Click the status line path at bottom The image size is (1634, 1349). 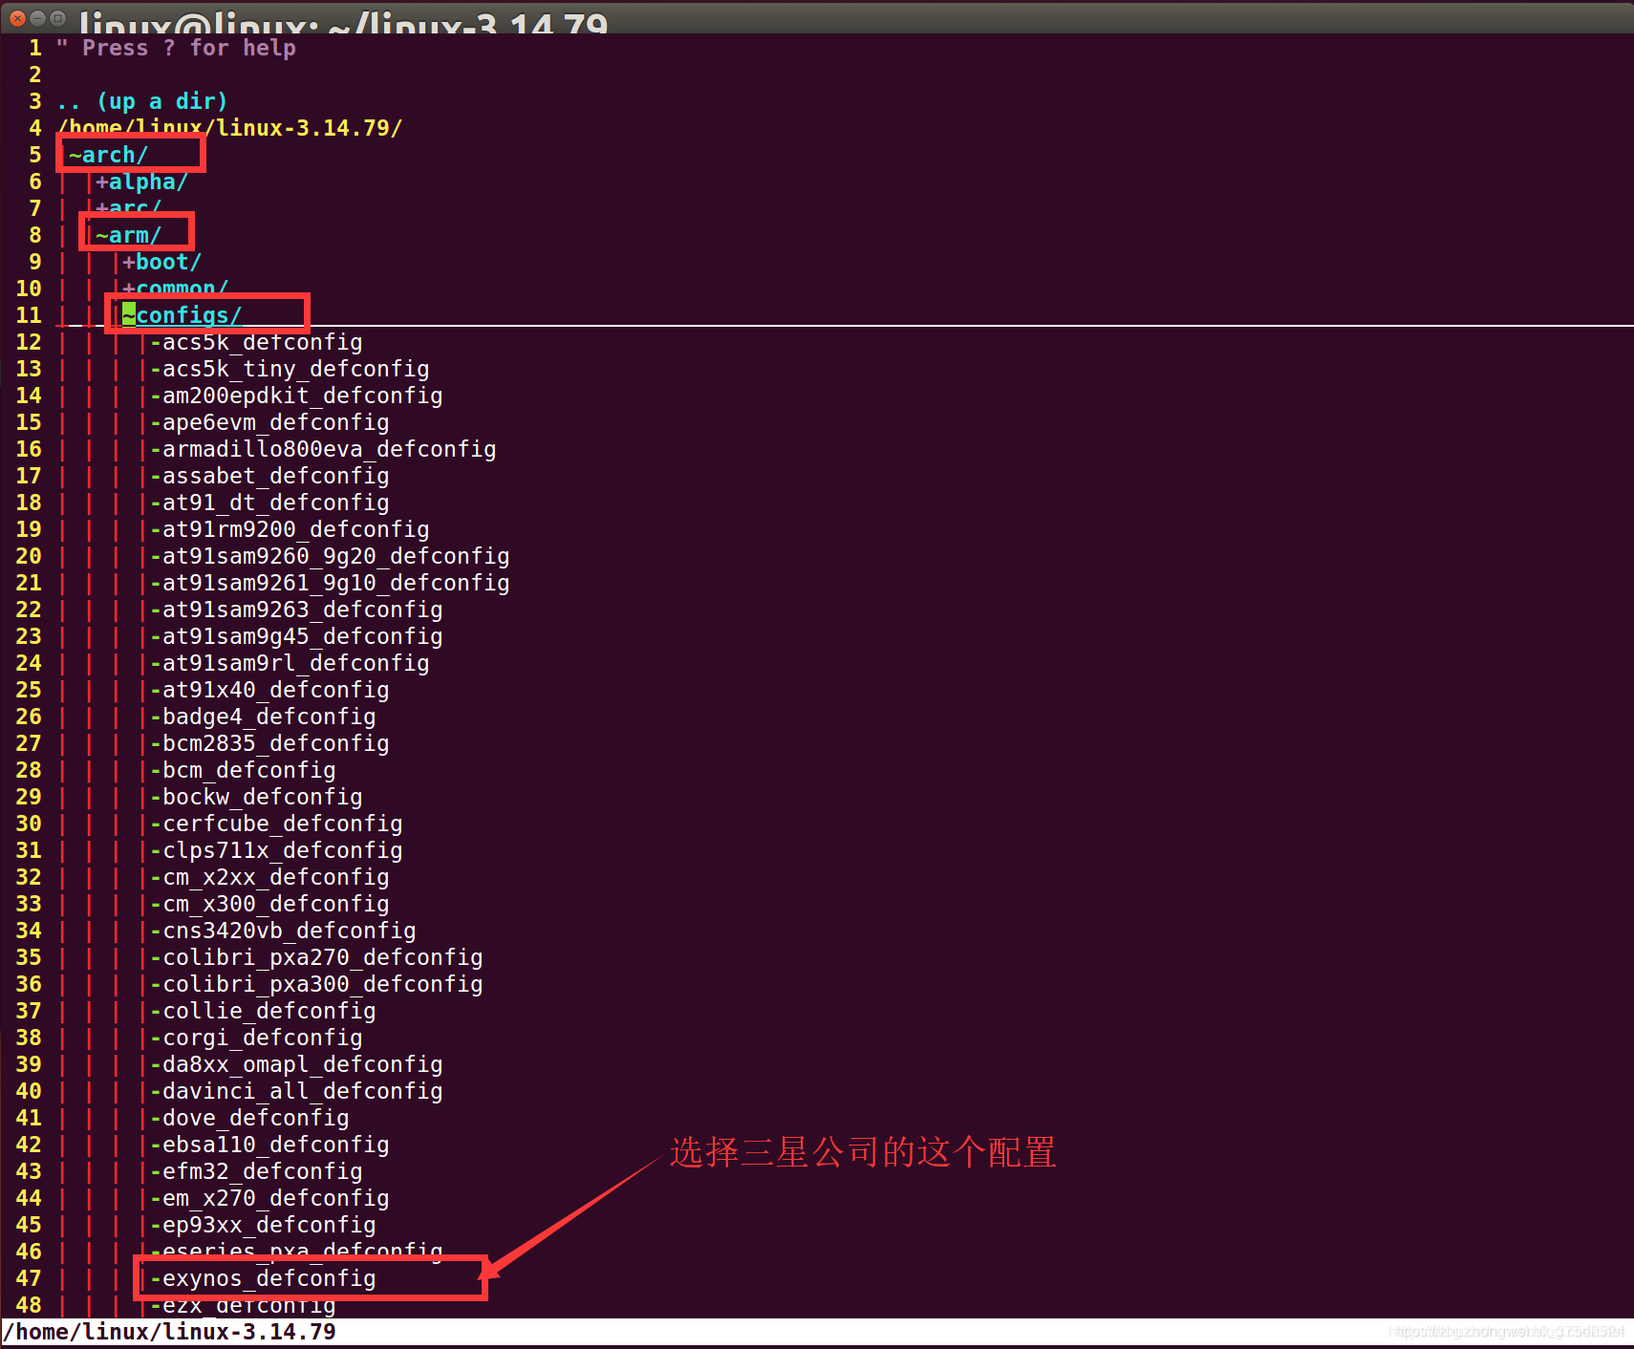coord(170,1332)
